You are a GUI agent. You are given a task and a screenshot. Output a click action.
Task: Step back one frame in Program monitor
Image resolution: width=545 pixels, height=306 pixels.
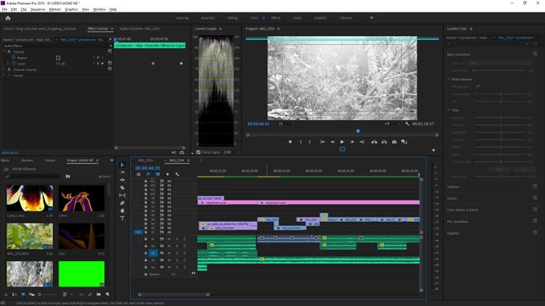333,142
